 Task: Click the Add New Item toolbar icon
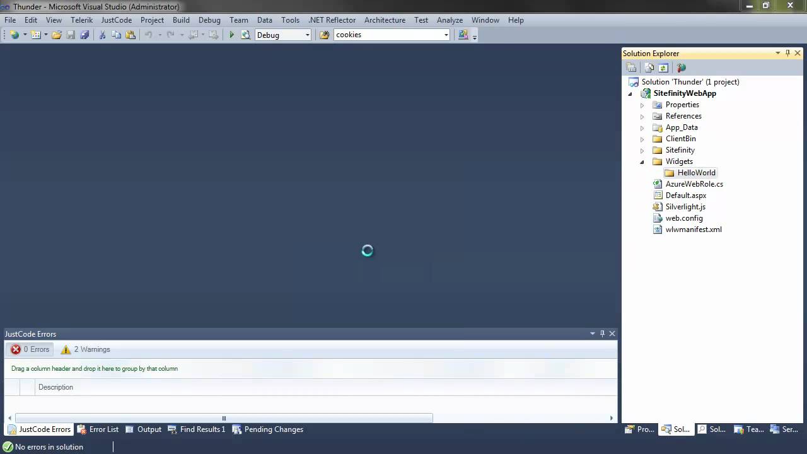point(36,35)
